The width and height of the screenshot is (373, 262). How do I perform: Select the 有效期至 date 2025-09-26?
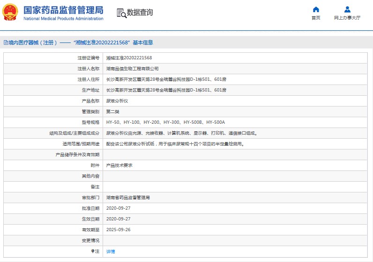click(118, 230)
